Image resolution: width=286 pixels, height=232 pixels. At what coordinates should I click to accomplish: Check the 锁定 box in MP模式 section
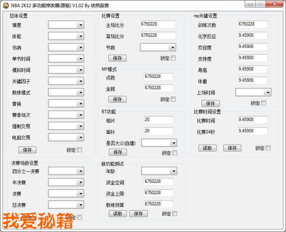(x=173, y=99)
